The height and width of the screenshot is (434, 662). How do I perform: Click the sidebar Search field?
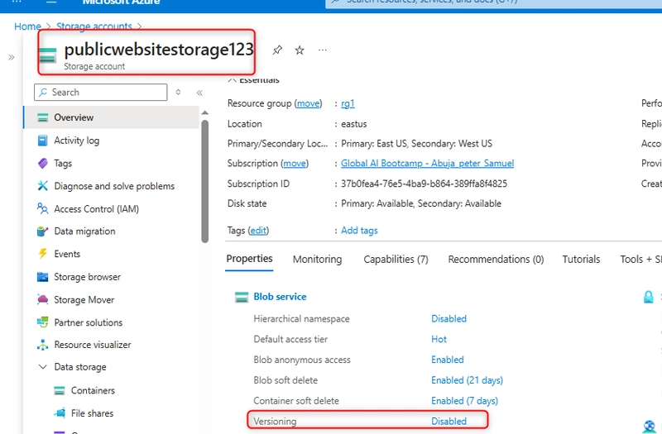(x=100, y=92)
